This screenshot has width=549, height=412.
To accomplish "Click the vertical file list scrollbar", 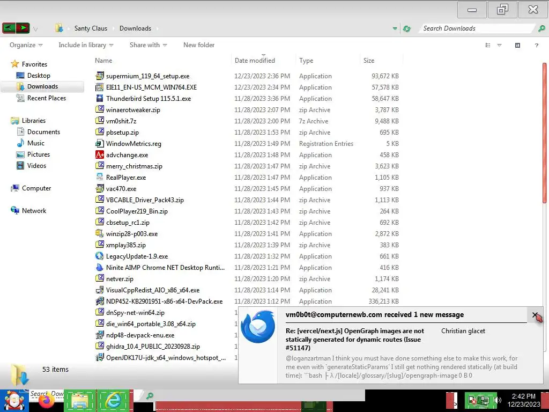I will [x=545, y=133].
